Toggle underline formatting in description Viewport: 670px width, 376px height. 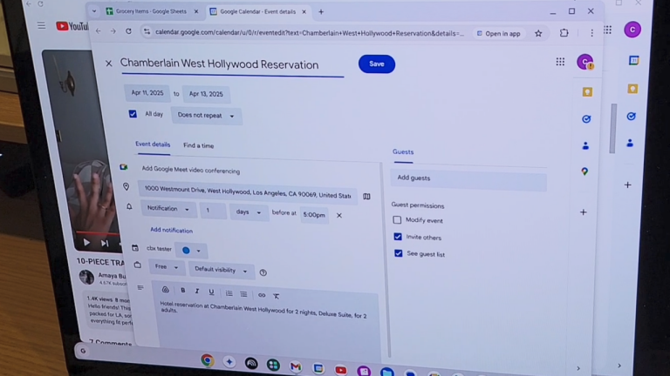211,292
